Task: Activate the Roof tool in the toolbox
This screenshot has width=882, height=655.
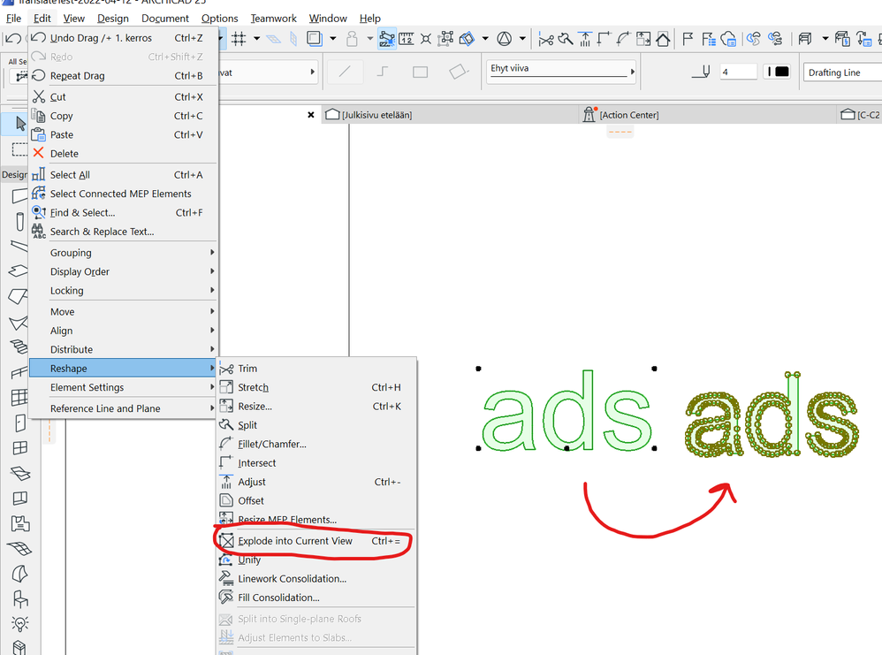Action: 19,296
